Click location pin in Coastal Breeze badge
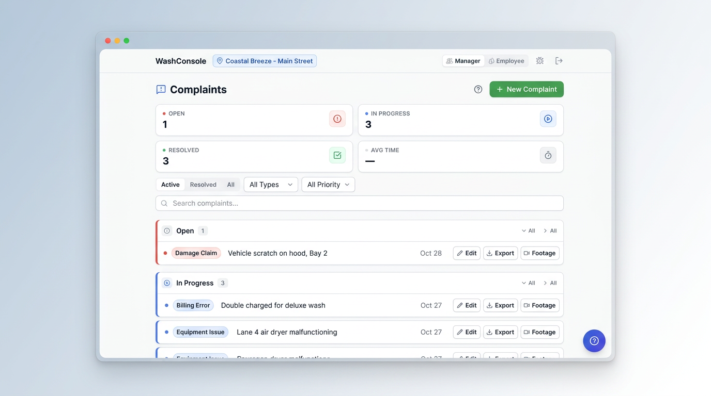This screenshot has height=396, width=711. [220, 61]
